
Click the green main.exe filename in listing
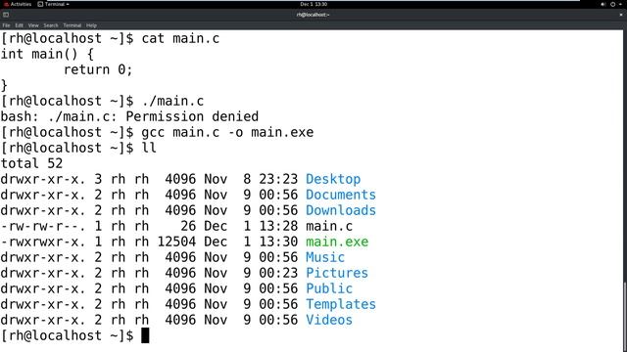tap(337, 242)
